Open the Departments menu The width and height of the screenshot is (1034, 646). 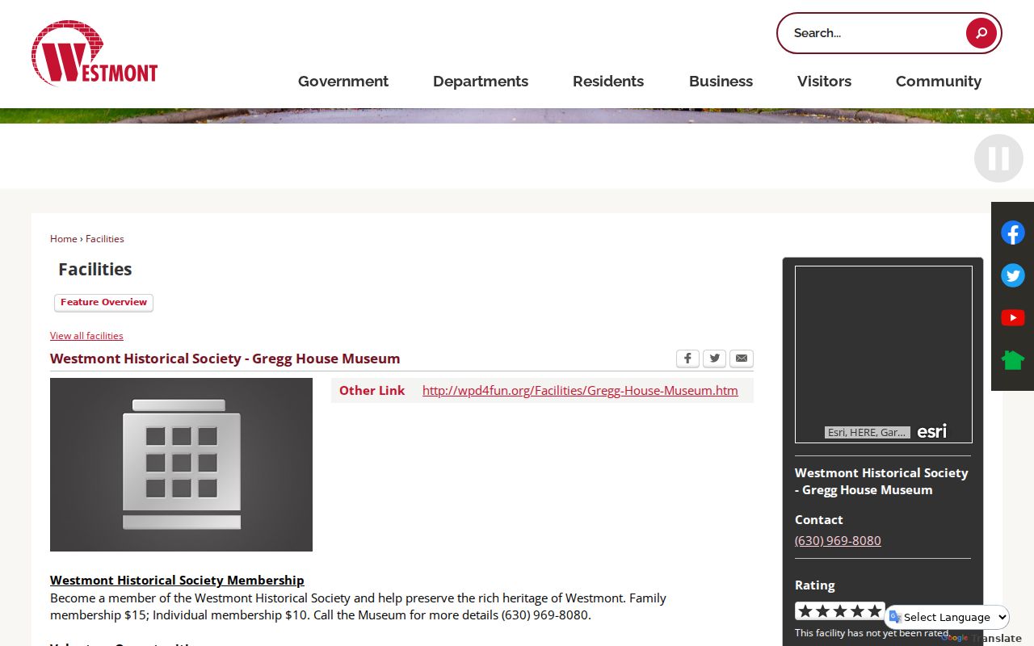tap(481, 82)
